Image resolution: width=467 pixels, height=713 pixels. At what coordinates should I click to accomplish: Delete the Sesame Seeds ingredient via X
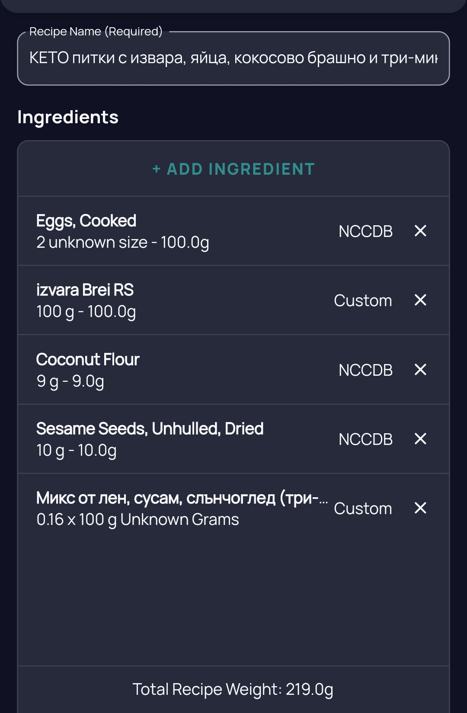pos(420,439)
